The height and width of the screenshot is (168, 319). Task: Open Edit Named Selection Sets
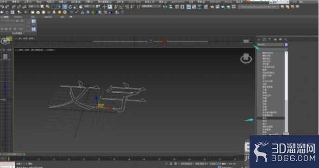[x=139, y=7]
